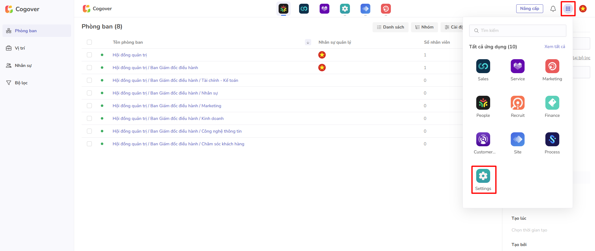Check the Marketing department row

click(x=89, y=106)
